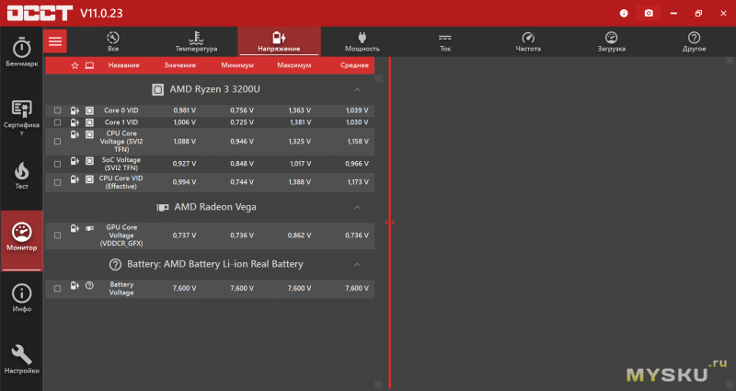The image size is (736, 391).
Task: Click the info icon in title bar
Action: click(x=624, y=13)
